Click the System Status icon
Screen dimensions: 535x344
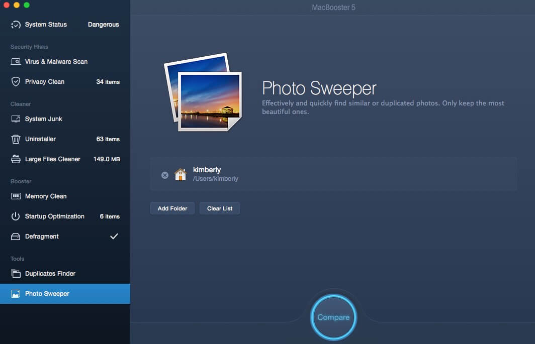(x=16, y=25)
